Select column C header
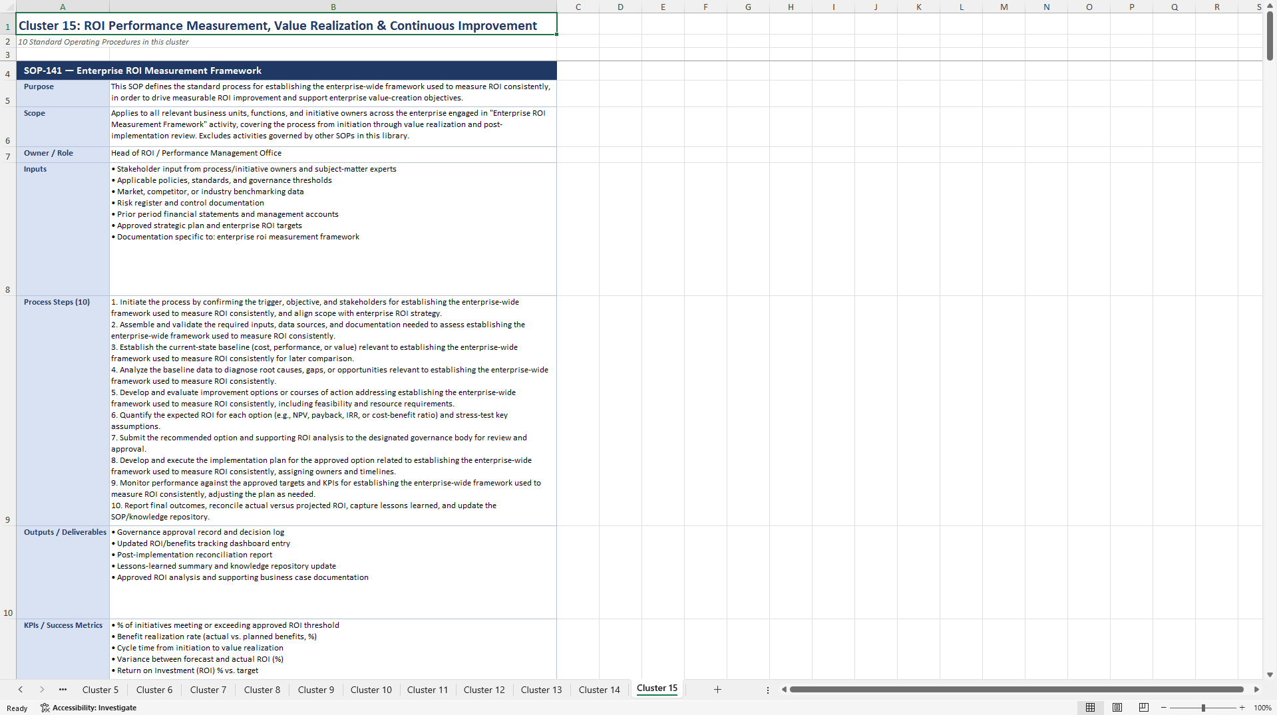 click(x=578, y=7)
